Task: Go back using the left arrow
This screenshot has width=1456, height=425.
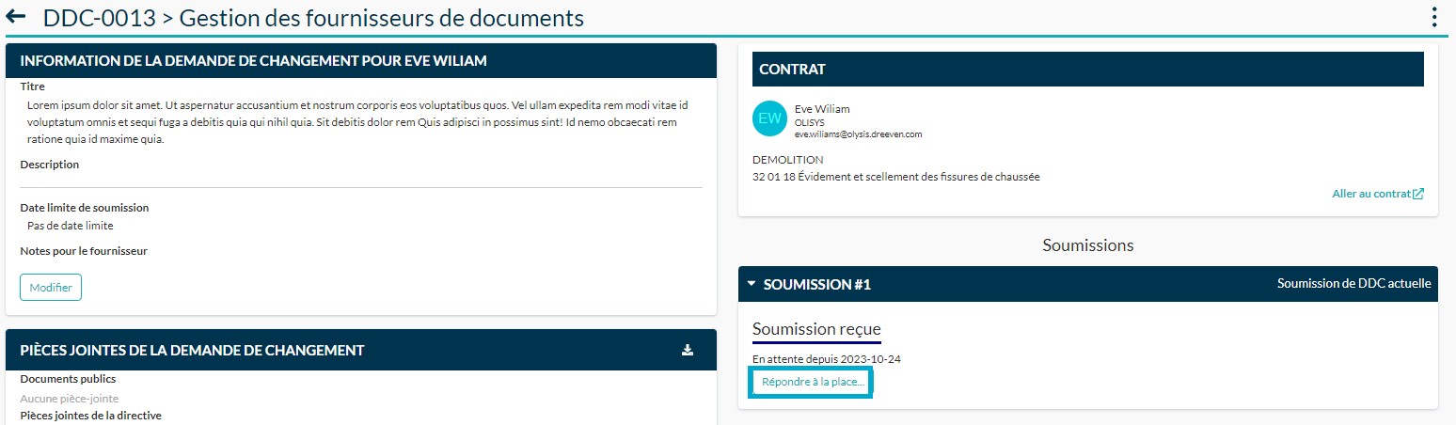Action: click(x=16, y=17)
